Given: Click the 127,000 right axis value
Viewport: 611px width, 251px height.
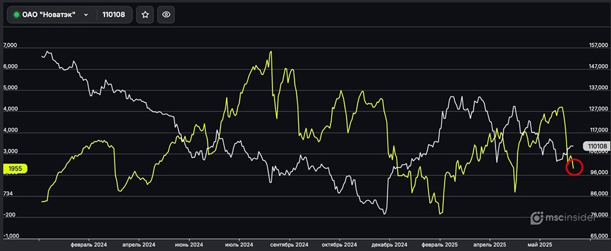Looking at the screenshot, I should [x=599, y=109].
